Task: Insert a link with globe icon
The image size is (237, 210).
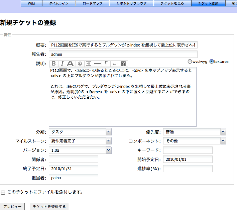Action: [x=80, y=64]
